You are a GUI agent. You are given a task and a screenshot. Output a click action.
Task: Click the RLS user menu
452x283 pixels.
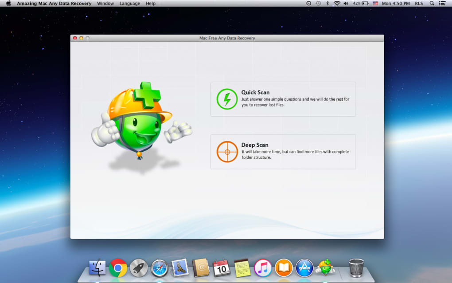[x=419, y=4]
